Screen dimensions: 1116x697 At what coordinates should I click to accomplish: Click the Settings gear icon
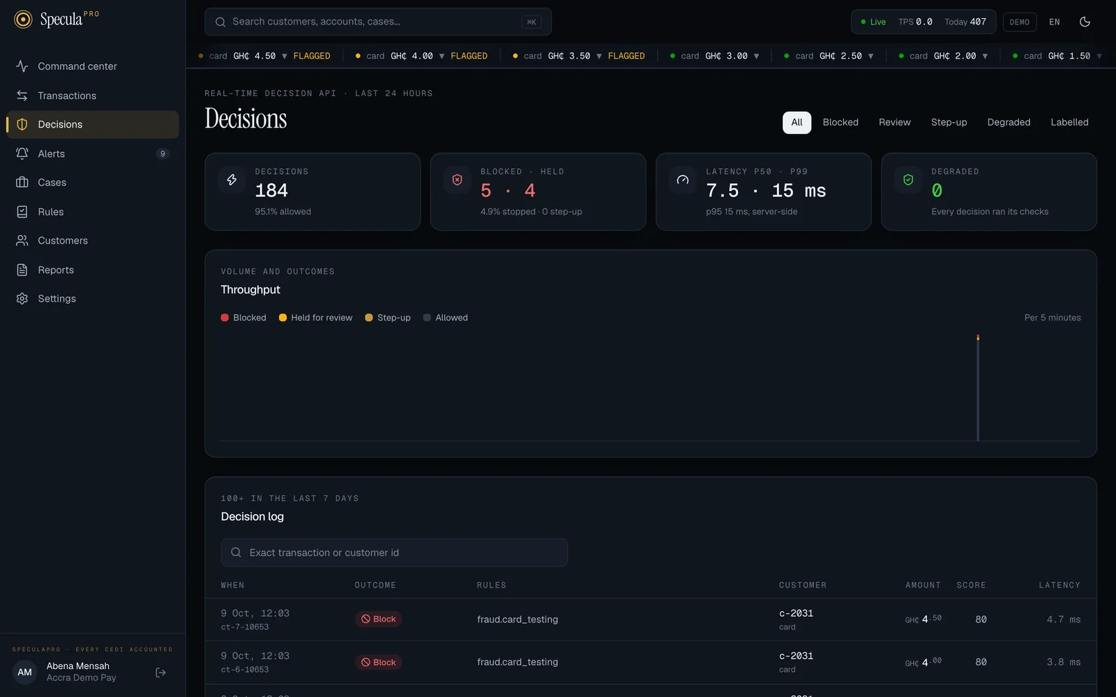click(22, 298)
